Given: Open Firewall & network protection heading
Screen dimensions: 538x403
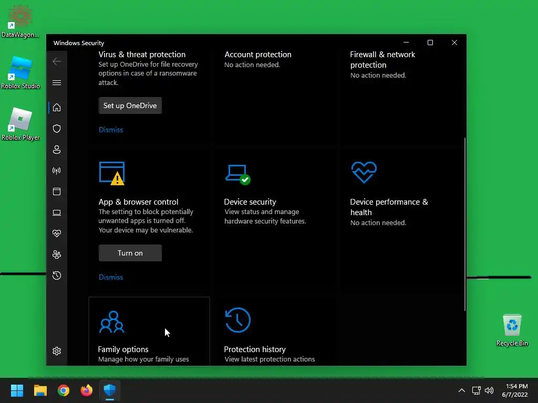Looking at the screenshot, I should pyautogui.click(x=382, y=60).
